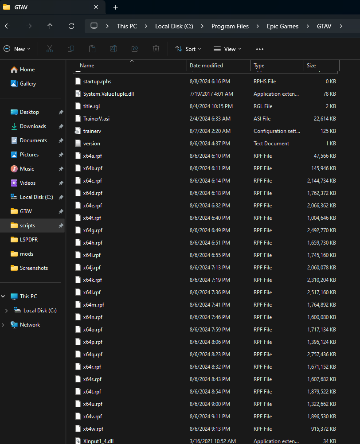Screen dimensions: 360x444
Task: Click the Rename icon in toolbar
Action: (x=113, y=49)
